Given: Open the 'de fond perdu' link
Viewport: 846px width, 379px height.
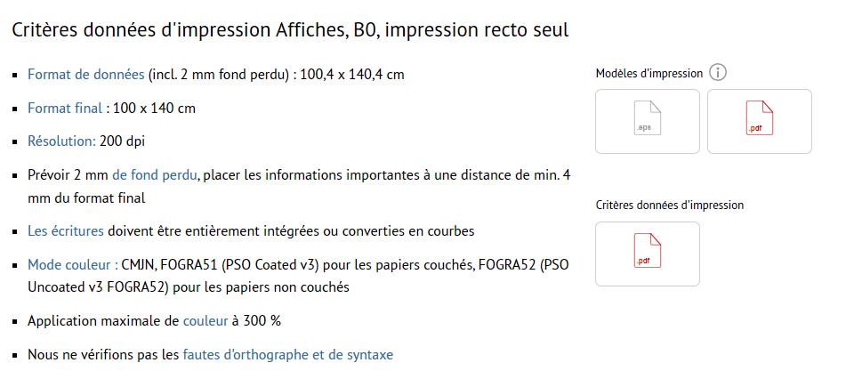Looking at the screenshot, I should pos(154,174).
